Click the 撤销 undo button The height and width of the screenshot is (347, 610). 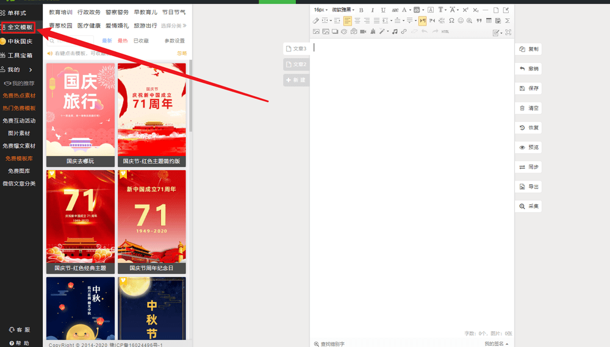point(529,68)
